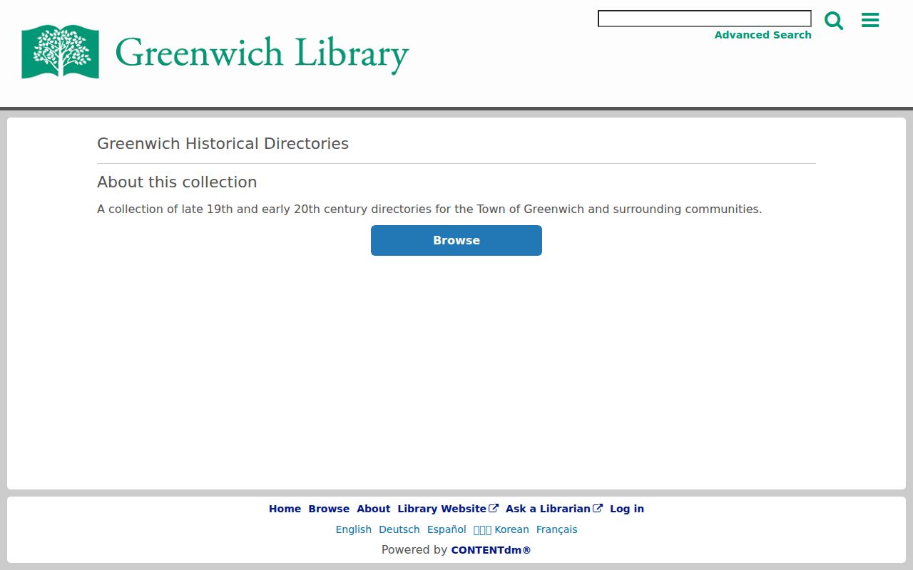Go to Home in footer
913x570 pixels.
pyautogui.click(x=285, y=509)
